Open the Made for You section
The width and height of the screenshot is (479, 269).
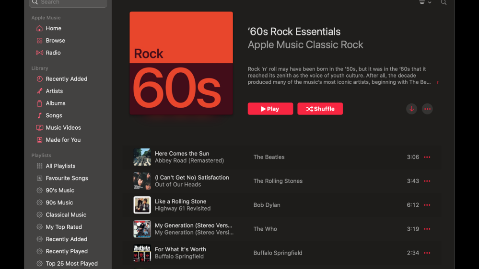(63, 140)
